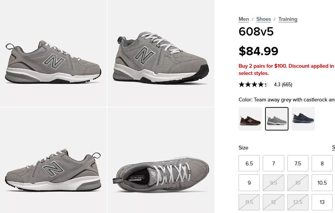Open the Men breadcrumb link

pyautogui.click(x=243, y=19)
